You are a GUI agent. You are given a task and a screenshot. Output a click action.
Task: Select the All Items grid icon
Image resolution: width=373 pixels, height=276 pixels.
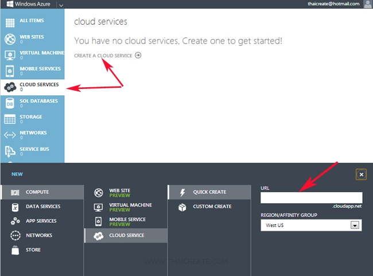click(10, 23)
